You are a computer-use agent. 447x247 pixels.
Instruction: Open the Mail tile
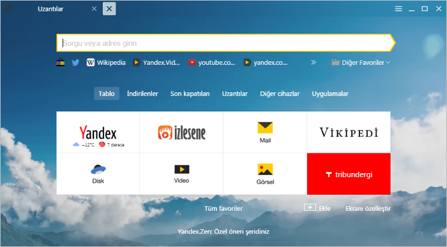click(x=265, y=132)
